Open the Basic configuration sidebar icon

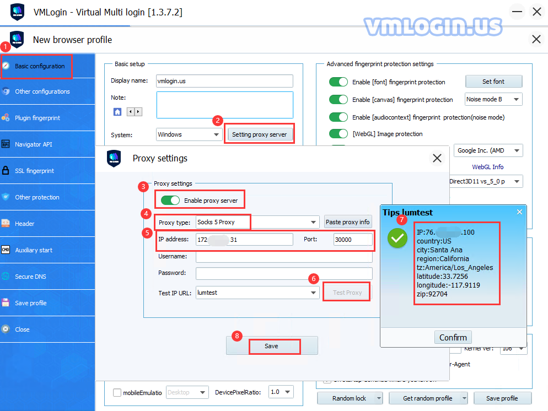tap(6, 66)
